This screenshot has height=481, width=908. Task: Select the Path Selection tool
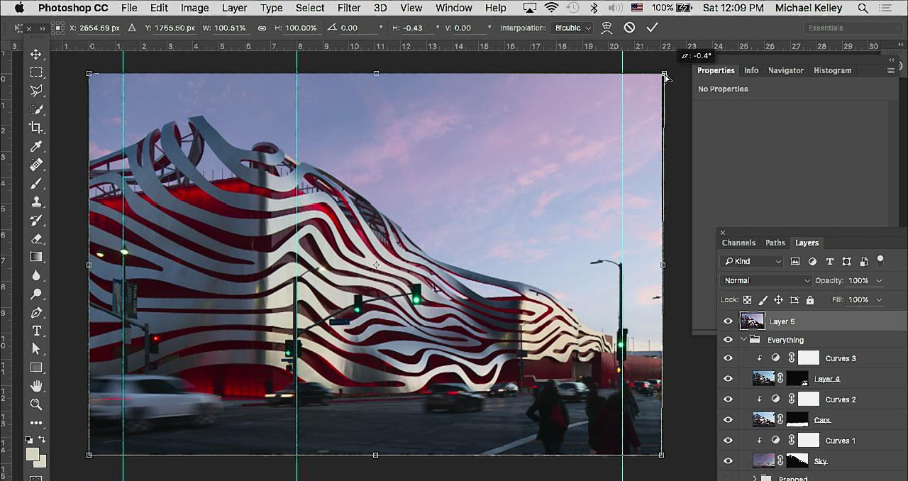pyautogui.click(x=36, y=349)
